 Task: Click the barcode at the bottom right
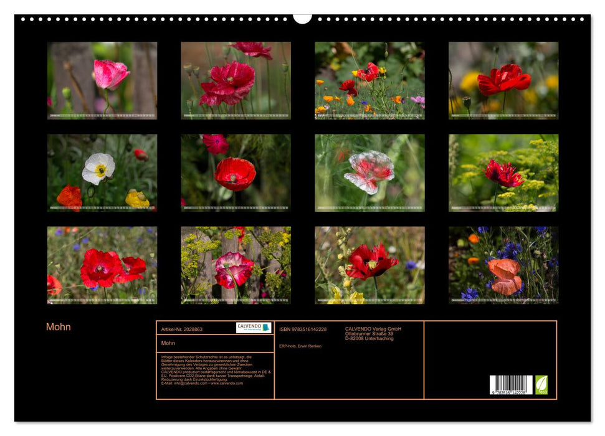tap(511, 384)
